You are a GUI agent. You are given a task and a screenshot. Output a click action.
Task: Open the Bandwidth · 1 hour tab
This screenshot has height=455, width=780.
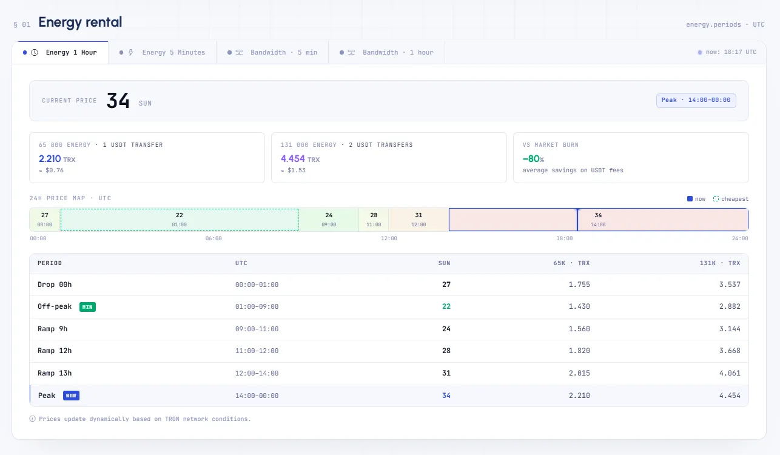[x=387, y=53]
